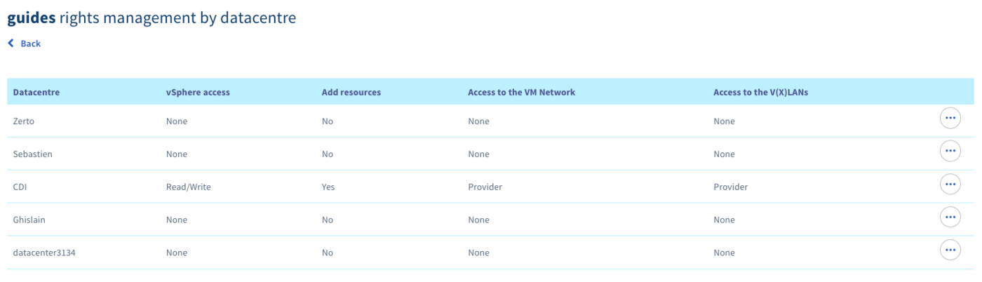Image resolution: width=982 pixels, height=282 pixels.
Task: Open actions menu for Sebastien row
Action: coord(950,151)
